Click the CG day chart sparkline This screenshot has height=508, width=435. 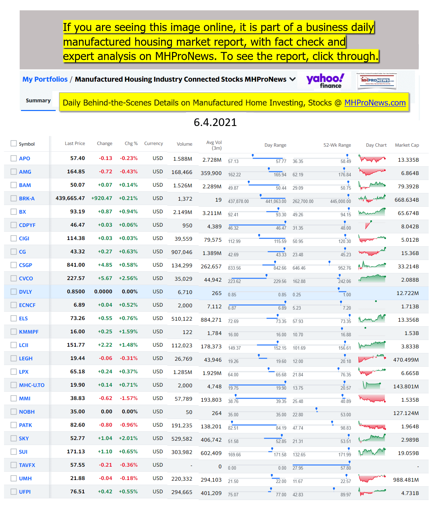[372, 252]
